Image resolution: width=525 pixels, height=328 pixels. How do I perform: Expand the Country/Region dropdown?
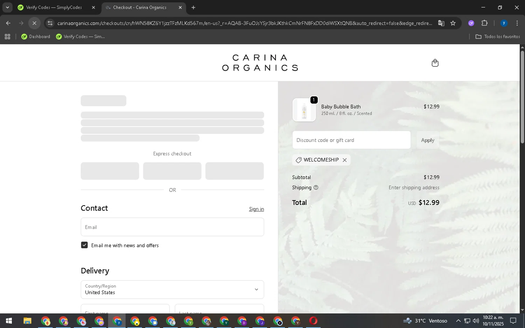pyautogui.click(x=172, y=290)
